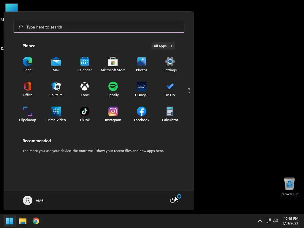The width and height of the screenshot is (304, 228).
Task: Open the VM6 user account menu
Action: click(x=33, y=200)
